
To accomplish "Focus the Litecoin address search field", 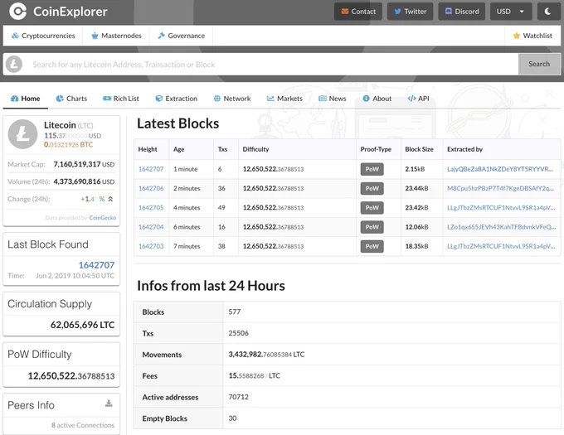I will 271,65.
